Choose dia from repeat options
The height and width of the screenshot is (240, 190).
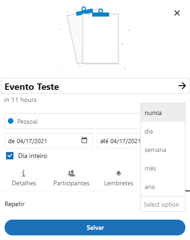(163, 131)
